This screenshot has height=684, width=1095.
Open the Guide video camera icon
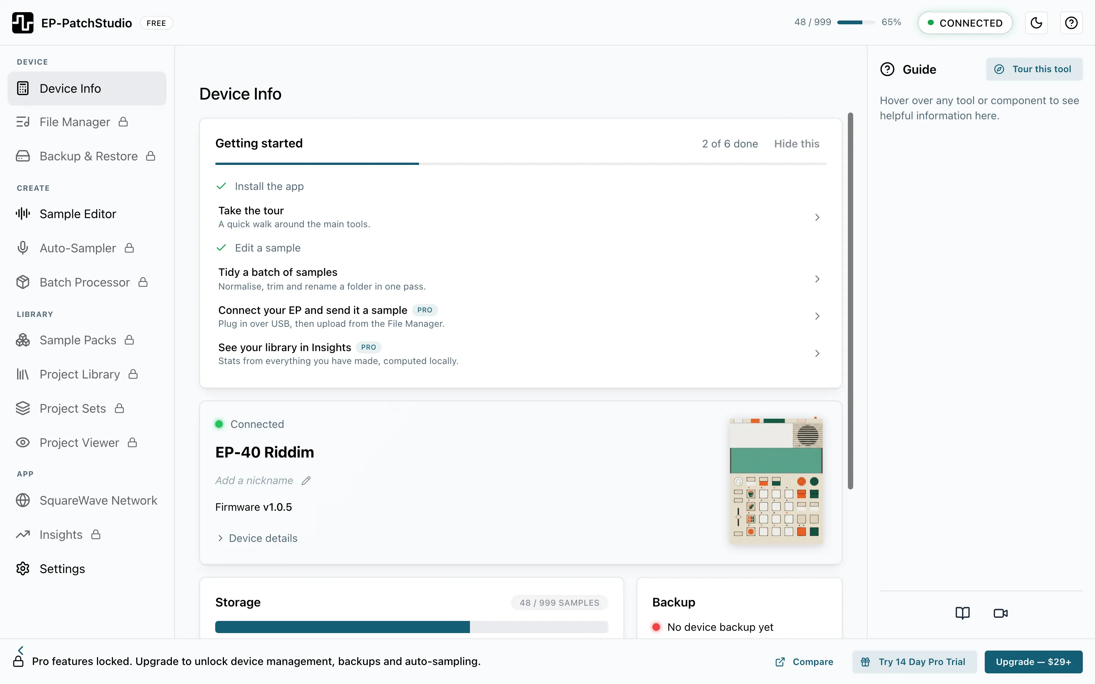coord(1000,613)
